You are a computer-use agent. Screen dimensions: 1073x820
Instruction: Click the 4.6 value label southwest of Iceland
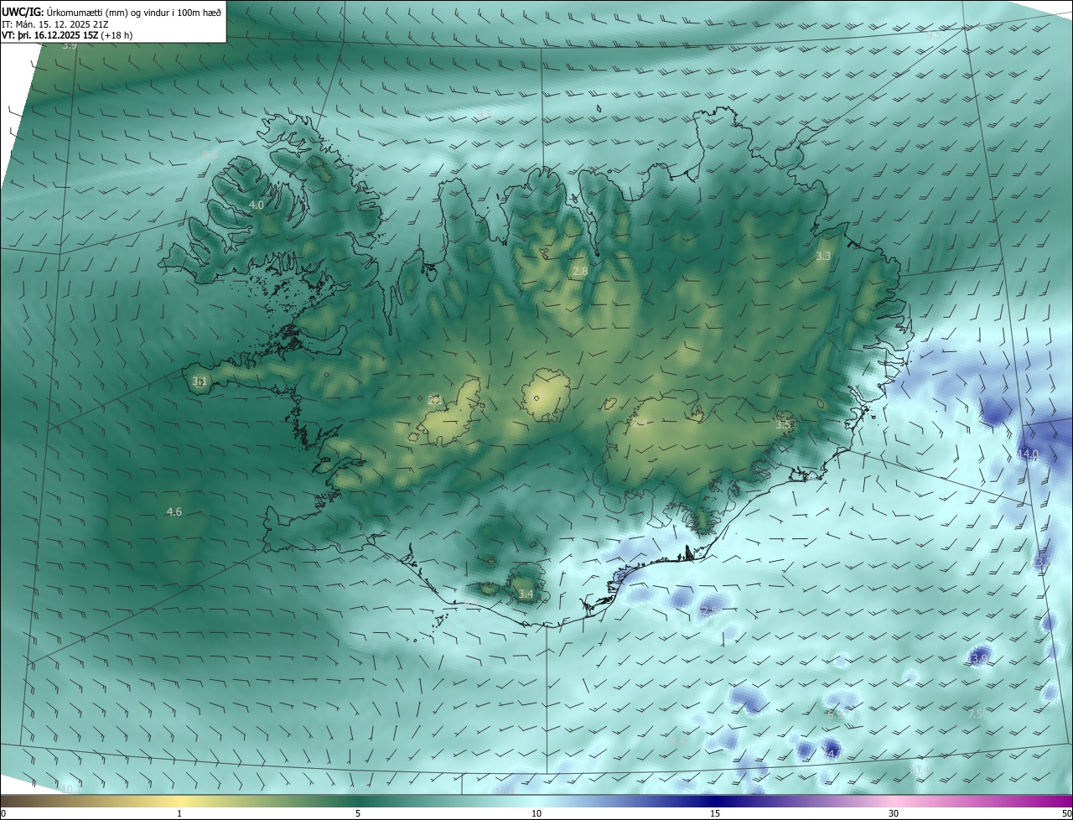174,511
